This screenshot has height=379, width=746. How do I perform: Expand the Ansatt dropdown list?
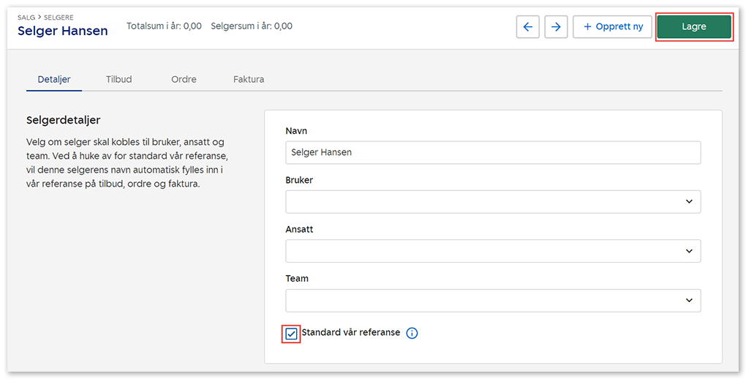[x=492, y=251]
